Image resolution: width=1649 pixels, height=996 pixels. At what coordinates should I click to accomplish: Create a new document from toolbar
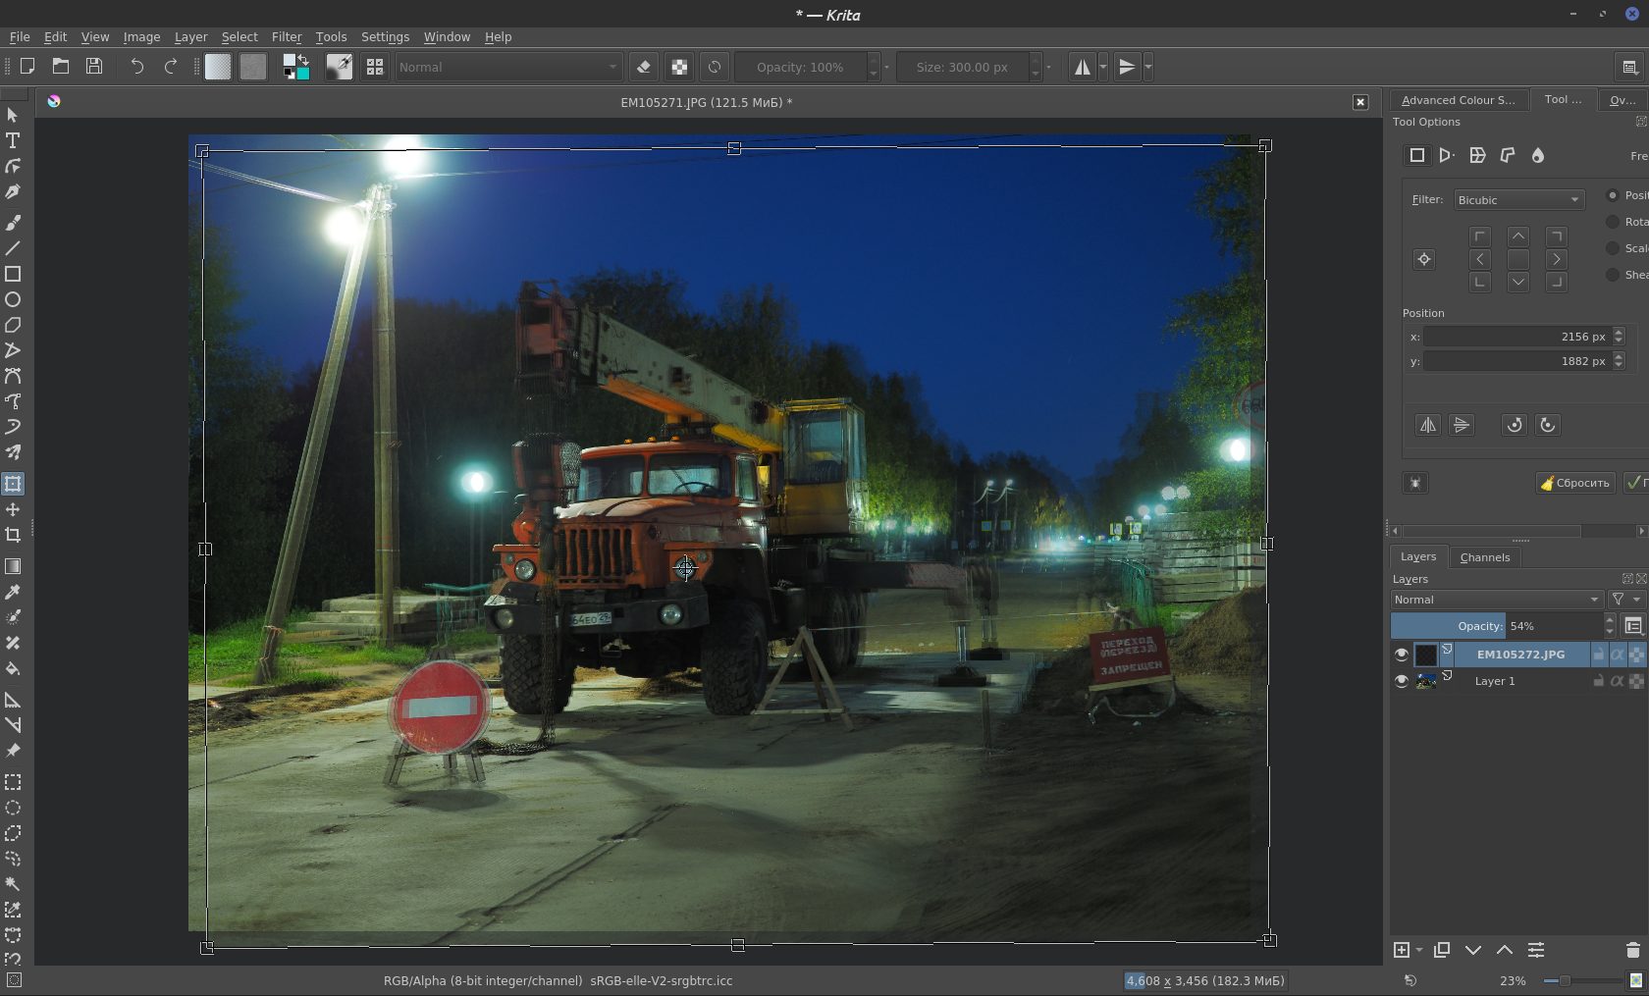[27, 67]
